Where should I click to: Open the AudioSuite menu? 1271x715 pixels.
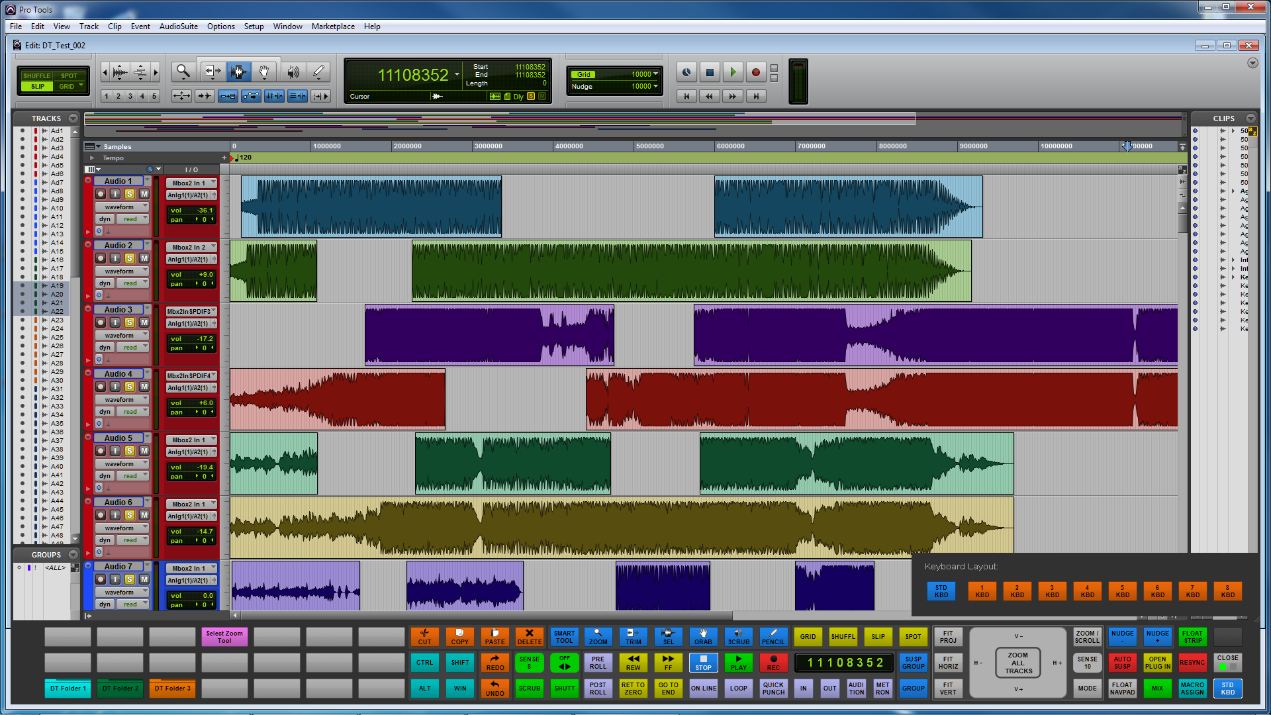(x=178, y=26)
